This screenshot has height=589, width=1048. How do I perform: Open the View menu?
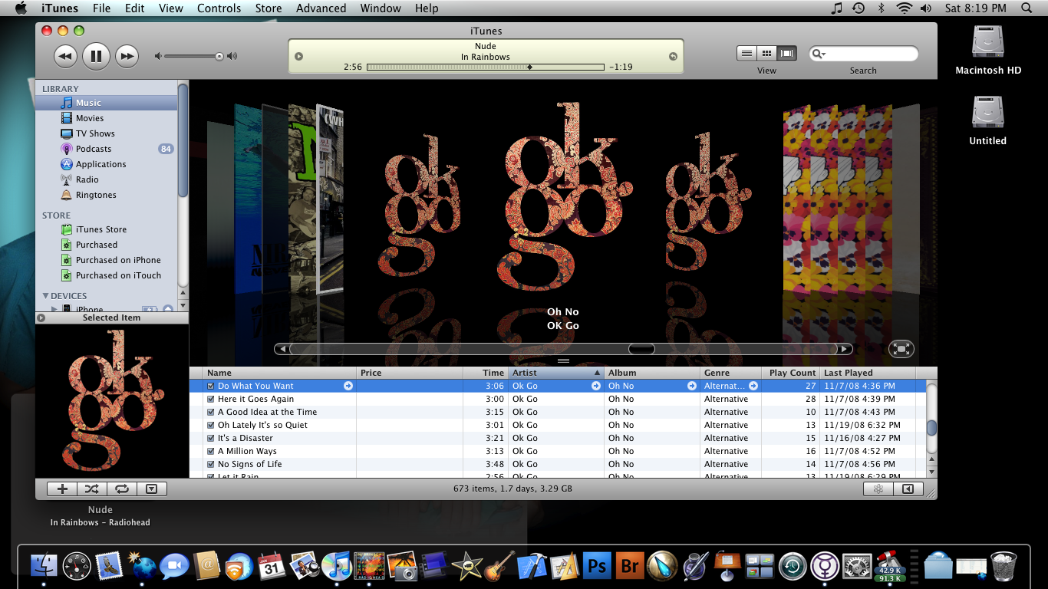(x=171, y=8)
